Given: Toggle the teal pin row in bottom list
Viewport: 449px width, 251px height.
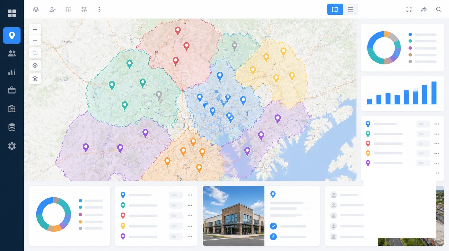Looking at the screenshot, I should [176, 205].
